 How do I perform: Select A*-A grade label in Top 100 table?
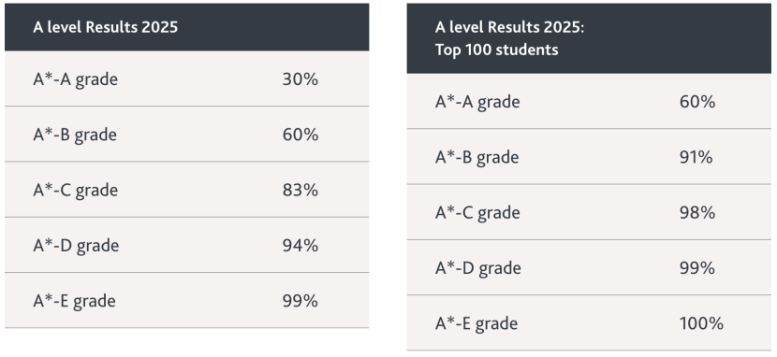(x=477, y=102)
